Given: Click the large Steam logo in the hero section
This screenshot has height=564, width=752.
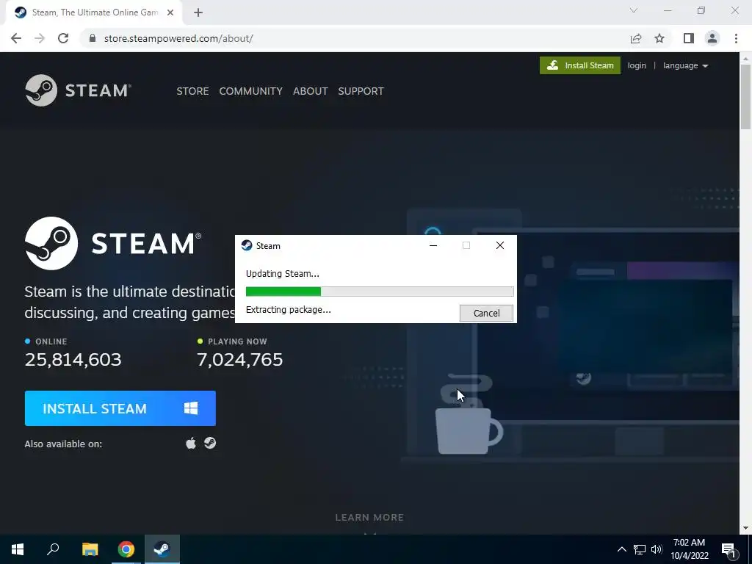Looking at the screenshot, I should coord(113,243).
